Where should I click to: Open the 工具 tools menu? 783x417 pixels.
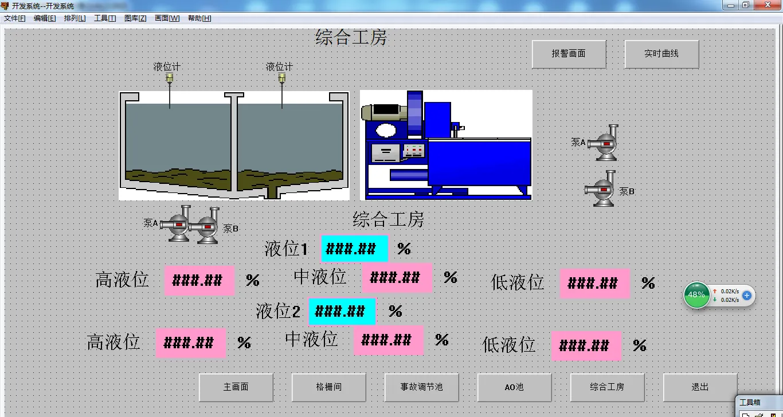(105, 18)
